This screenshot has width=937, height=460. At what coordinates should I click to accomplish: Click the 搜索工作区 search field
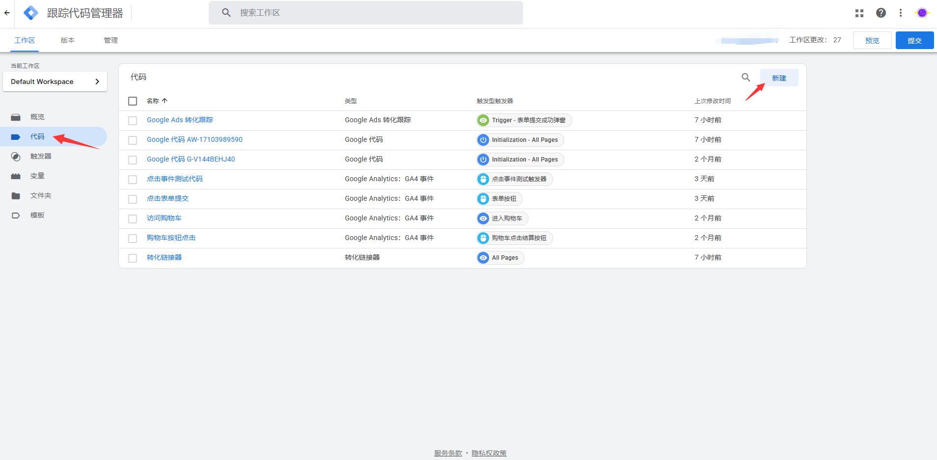[373, 13]
